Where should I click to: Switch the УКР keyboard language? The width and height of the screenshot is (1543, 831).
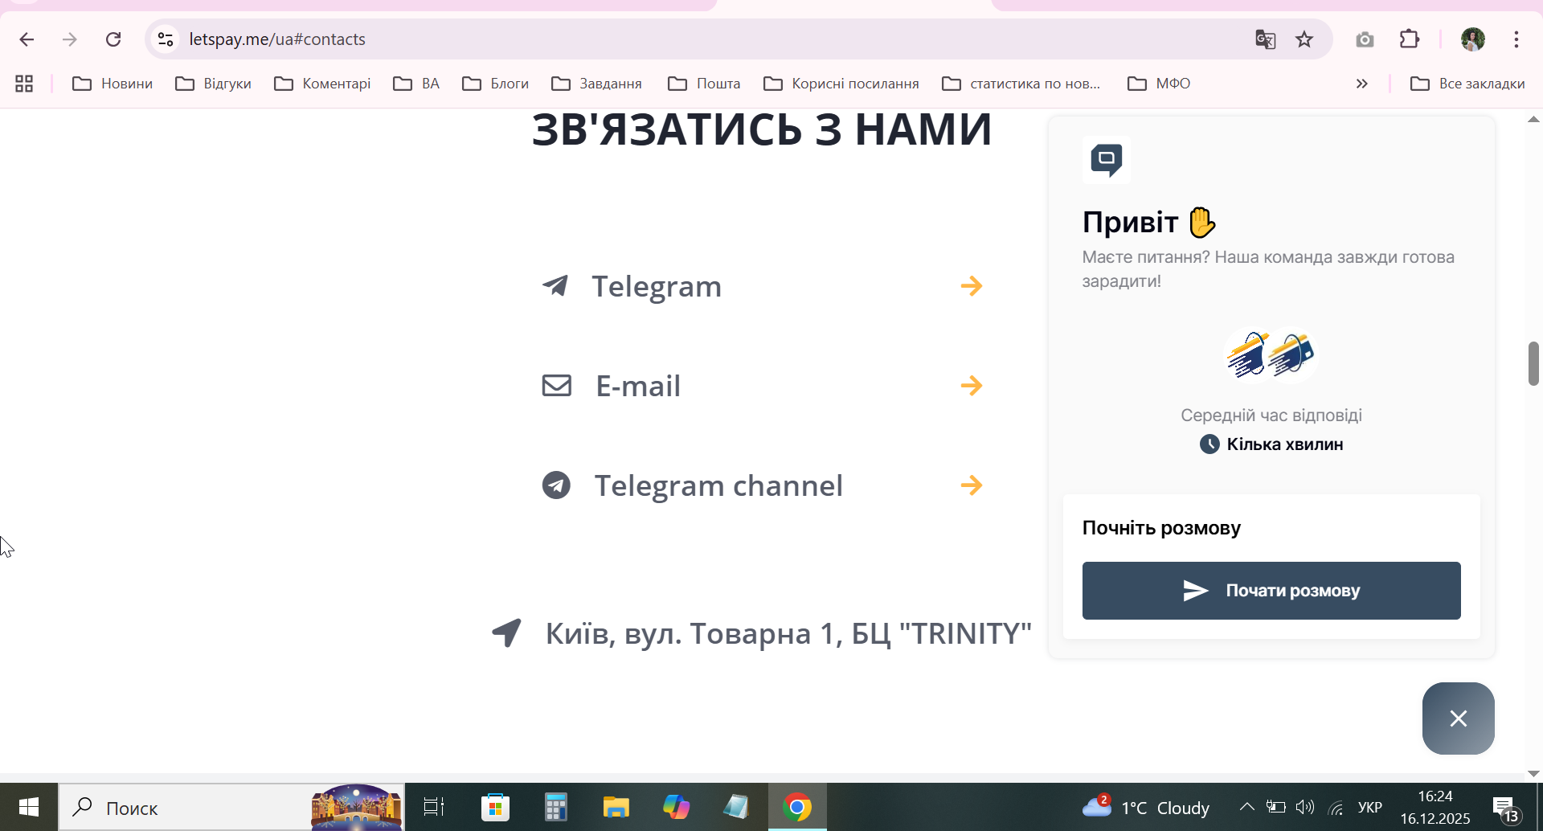1370,807
